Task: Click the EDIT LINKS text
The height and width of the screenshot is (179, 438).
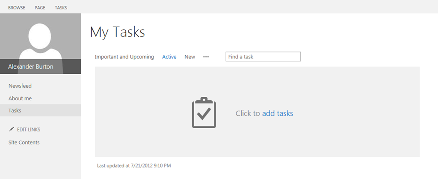Action: [x=29, y=130]
